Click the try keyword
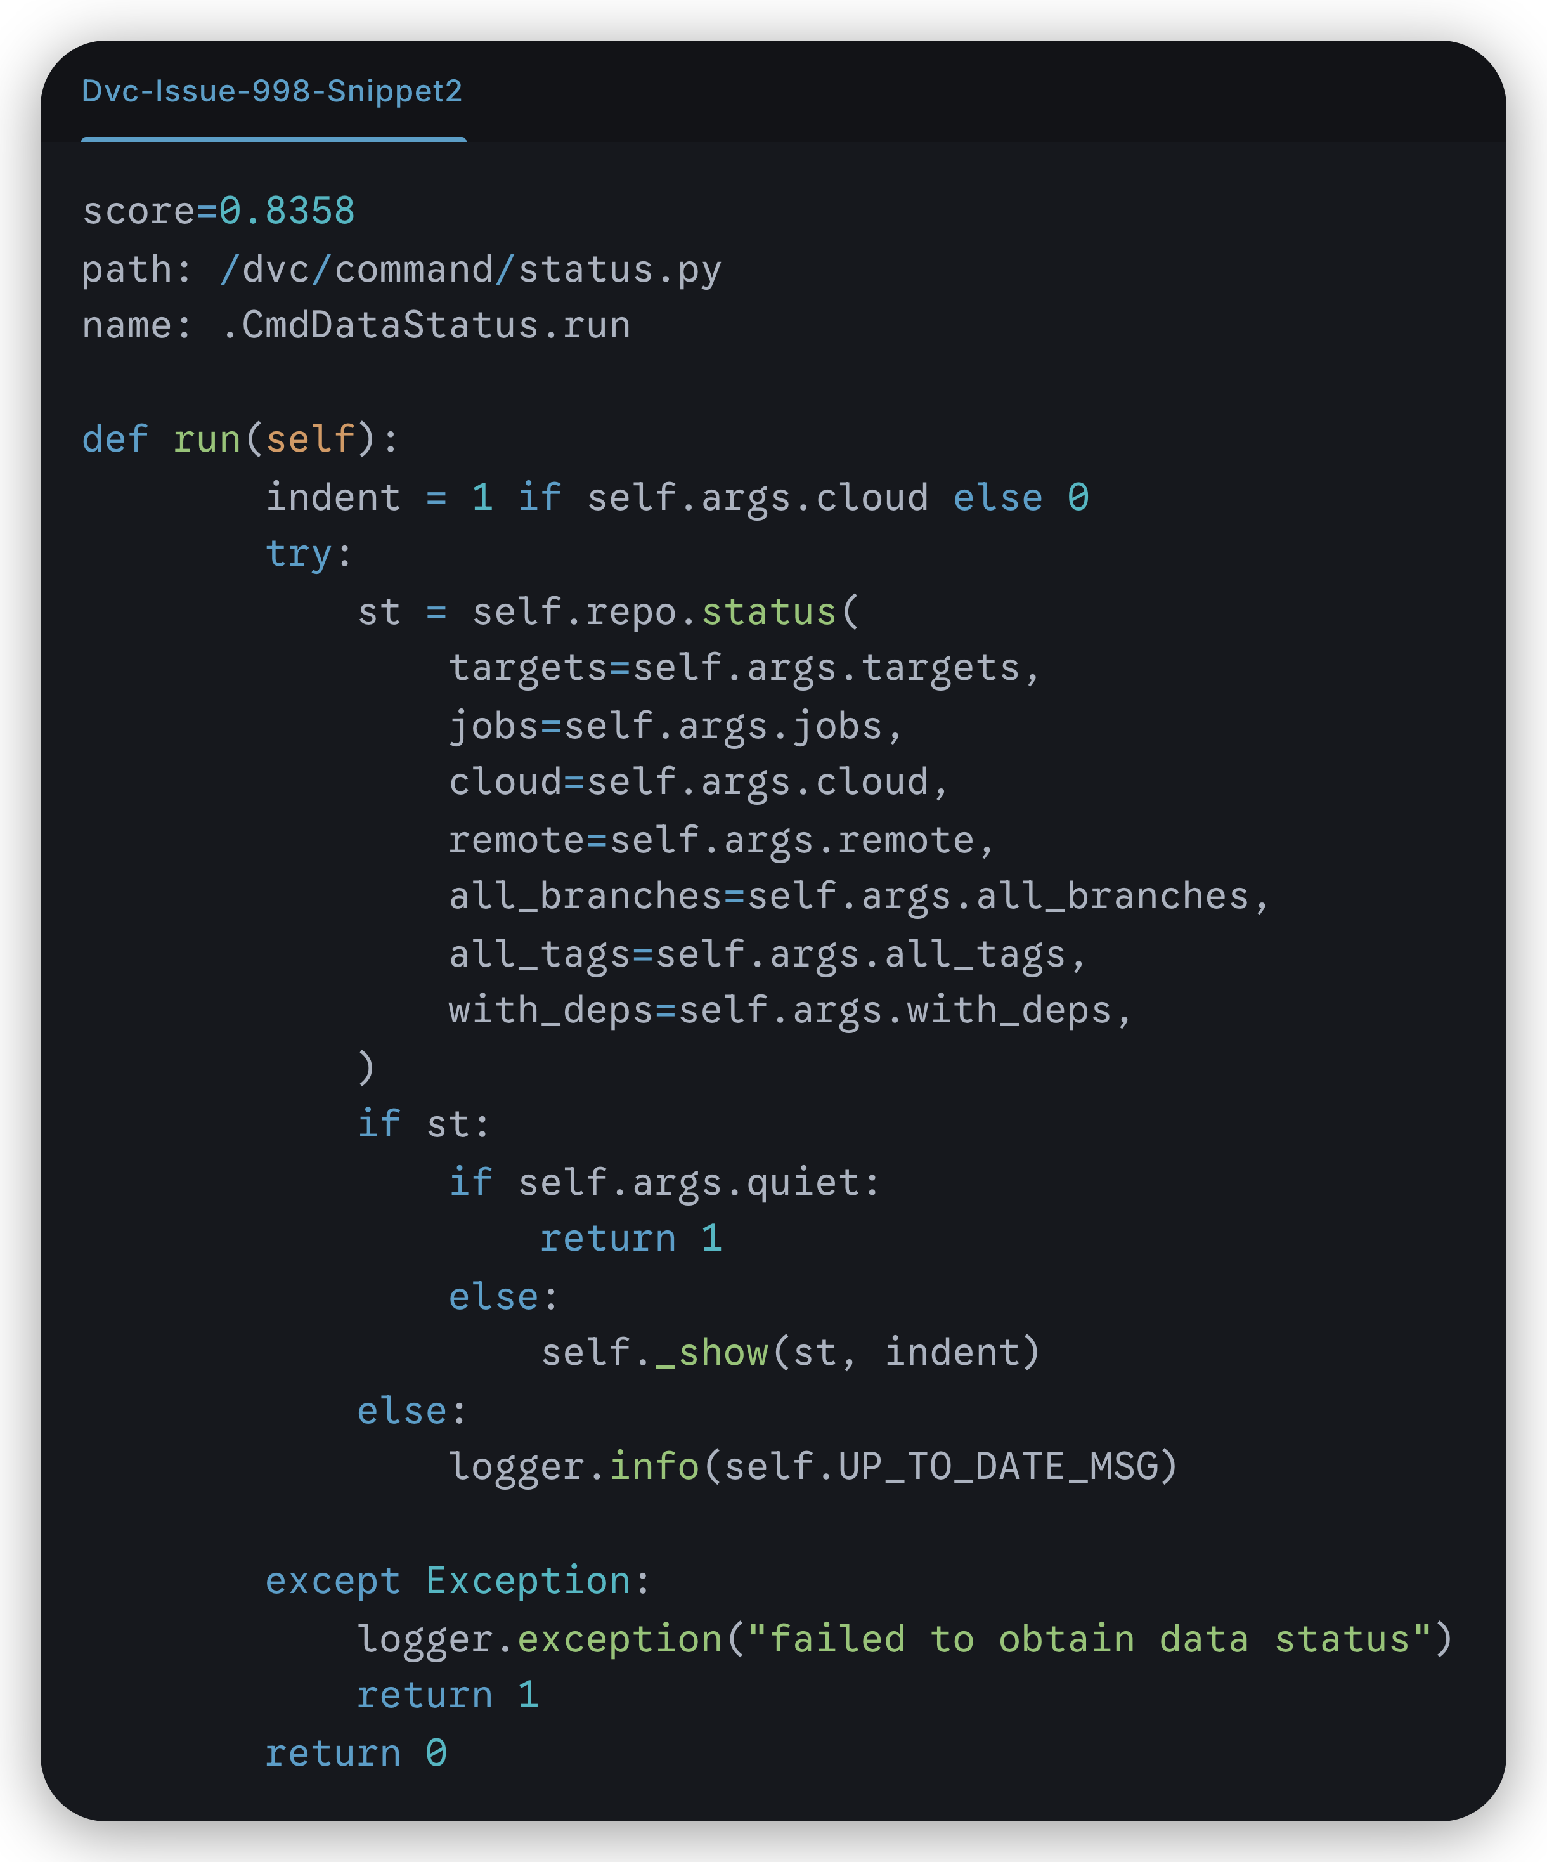Image resolution: width=1547 pixels, height=1862 pixels. click(298, 554)
